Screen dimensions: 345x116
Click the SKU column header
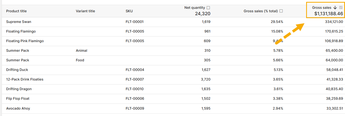point(129,11)
